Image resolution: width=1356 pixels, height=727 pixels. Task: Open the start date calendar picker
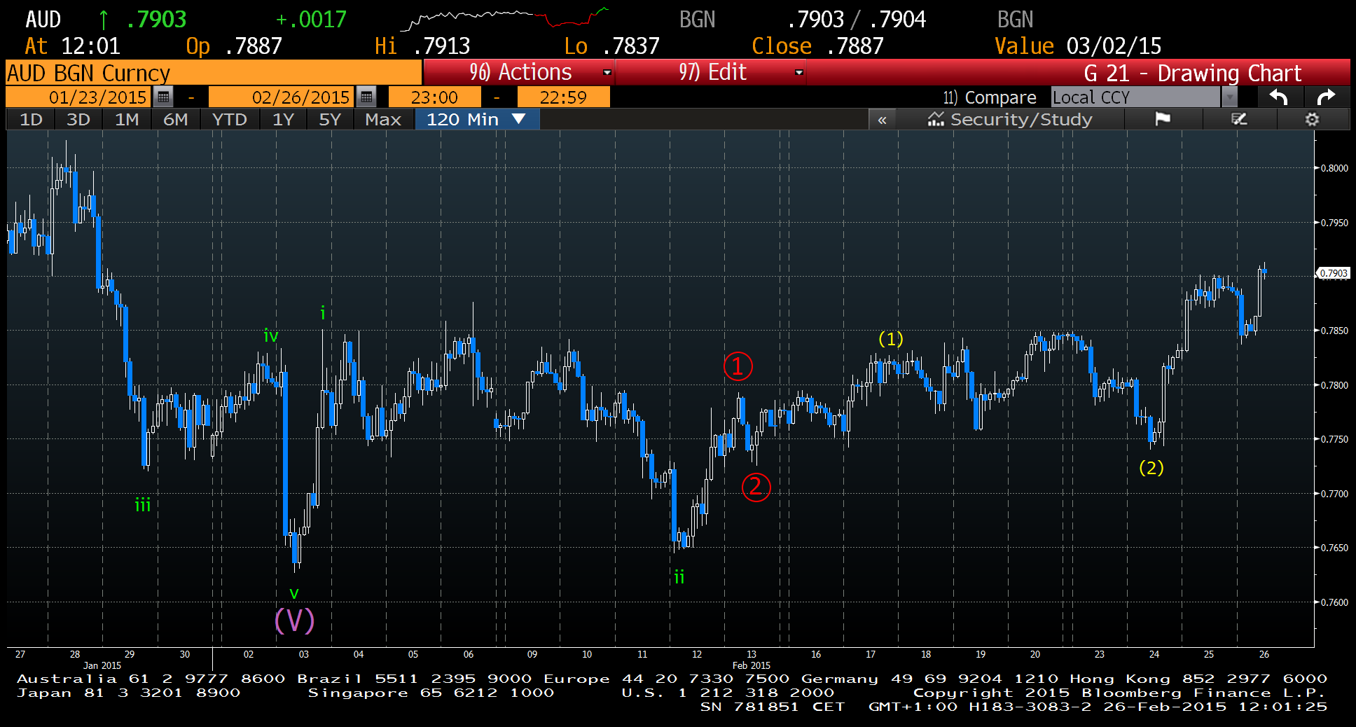pos(163,97)
